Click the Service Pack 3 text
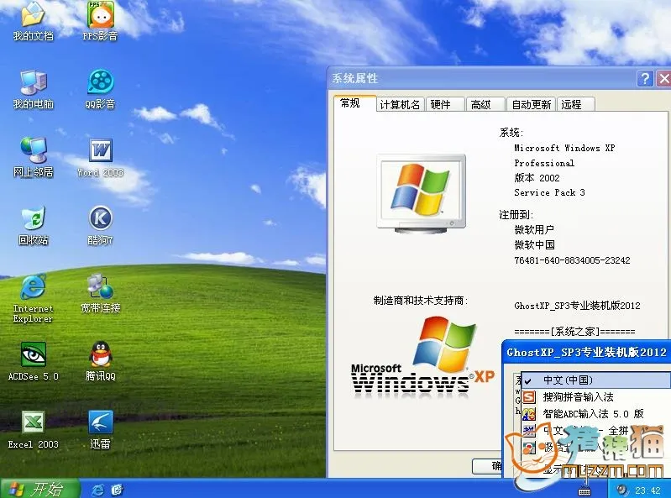671x498 pixels. pos(549,192)
